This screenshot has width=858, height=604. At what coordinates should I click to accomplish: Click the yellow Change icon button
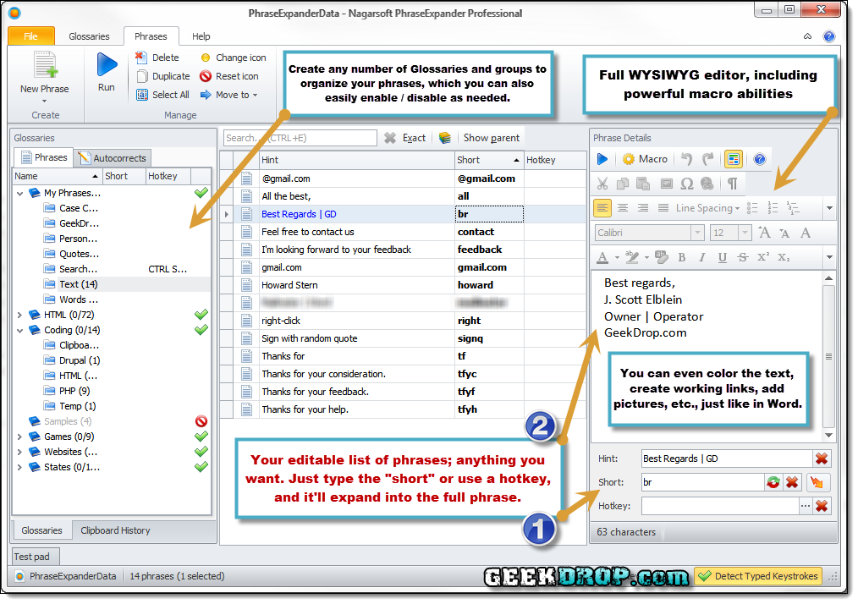click(233, 58)
